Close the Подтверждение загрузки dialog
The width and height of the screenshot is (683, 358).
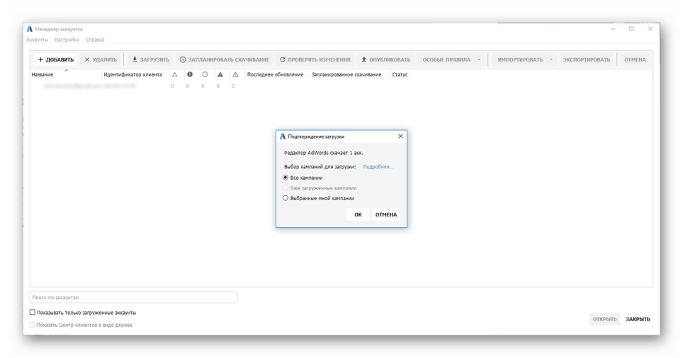click(400, 136)
